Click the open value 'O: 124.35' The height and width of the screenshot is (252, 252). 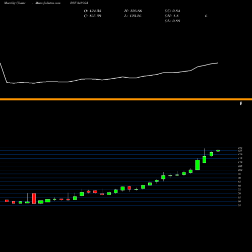click(x=93, y=11)
